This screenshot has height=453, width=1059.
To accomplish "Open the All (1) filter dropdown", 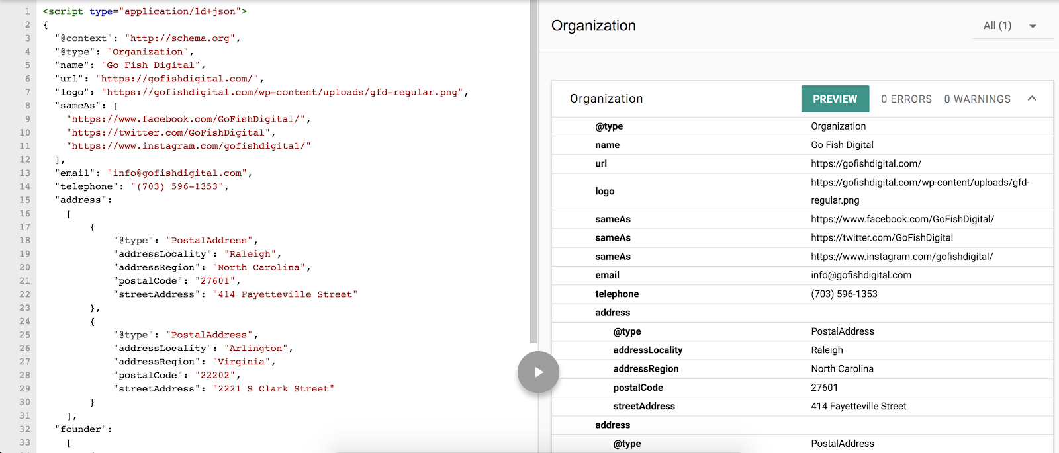I will [997, 26].
